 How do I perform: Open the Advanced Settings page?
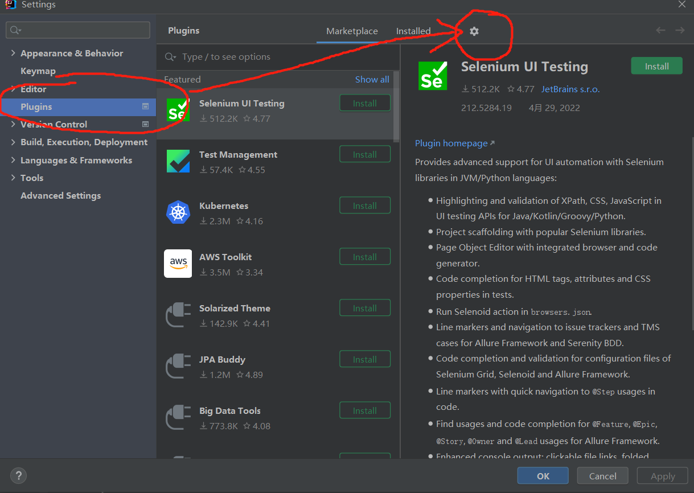61,195
